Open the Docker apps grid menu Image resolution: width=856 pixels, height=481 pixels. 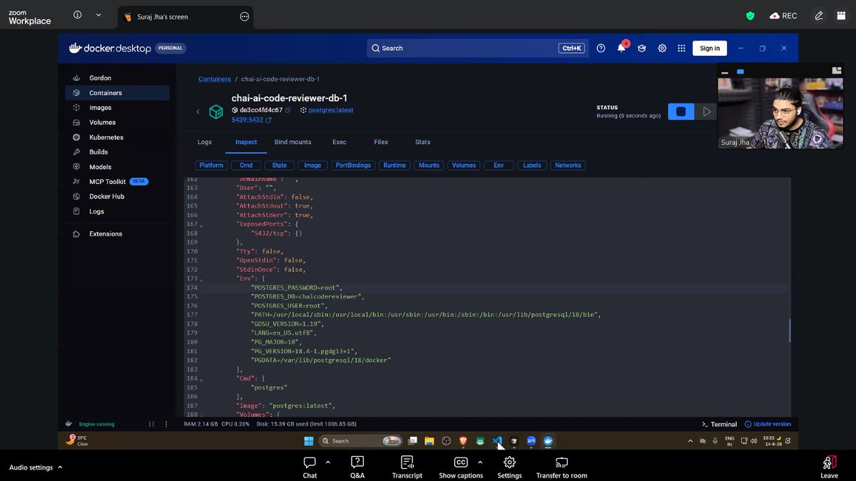(681, 48)
